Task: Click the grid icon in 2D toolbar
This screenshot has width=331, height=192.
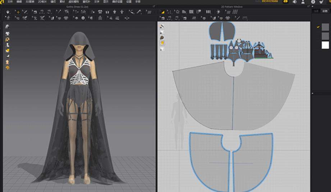Action: [x=236, y=12]
